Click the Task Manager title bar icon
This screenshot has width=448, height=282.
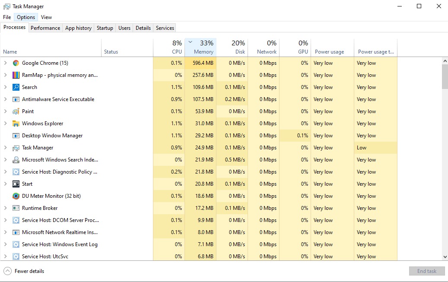tap(6, 6)
